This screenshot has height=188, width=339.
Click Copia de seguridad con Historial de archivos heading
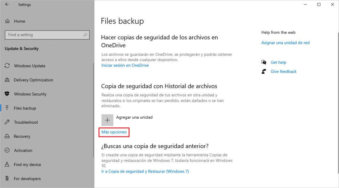click(159, 86)
